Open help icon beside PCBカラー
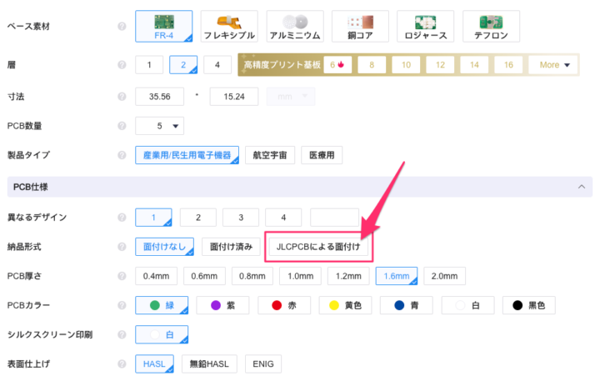This screenshot has height=381, width=600. point(122,306)
